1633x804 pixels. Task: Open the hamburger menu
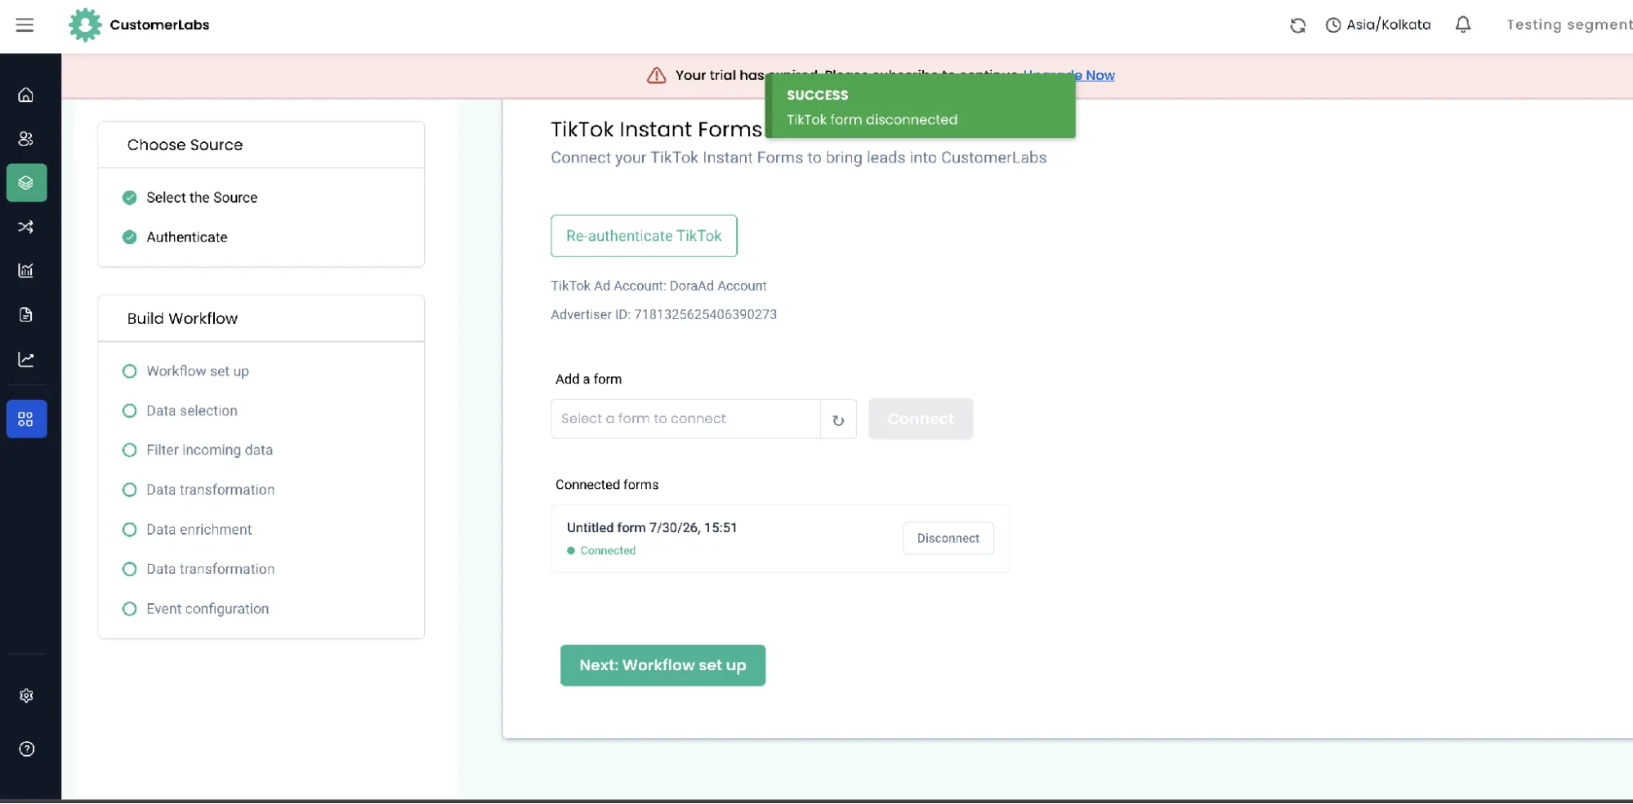point(25,25)
